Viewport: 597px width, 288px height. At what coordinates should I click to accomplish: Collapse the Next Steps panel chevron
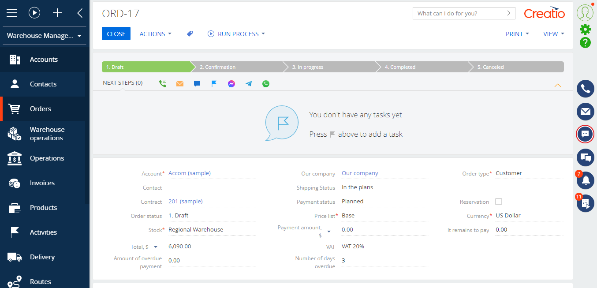[x=557, y=85]
